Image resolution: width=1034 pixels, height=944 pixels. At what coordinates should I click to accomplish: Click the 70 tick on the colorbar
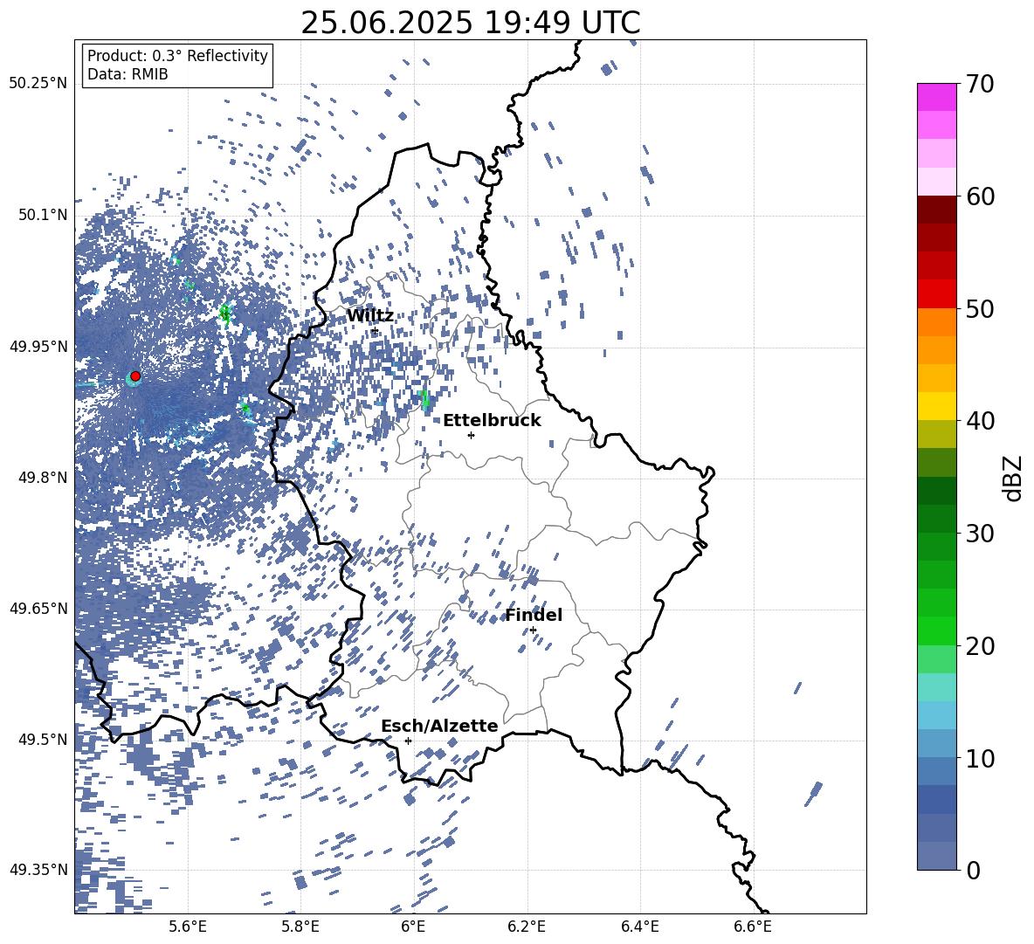point(980,85)
